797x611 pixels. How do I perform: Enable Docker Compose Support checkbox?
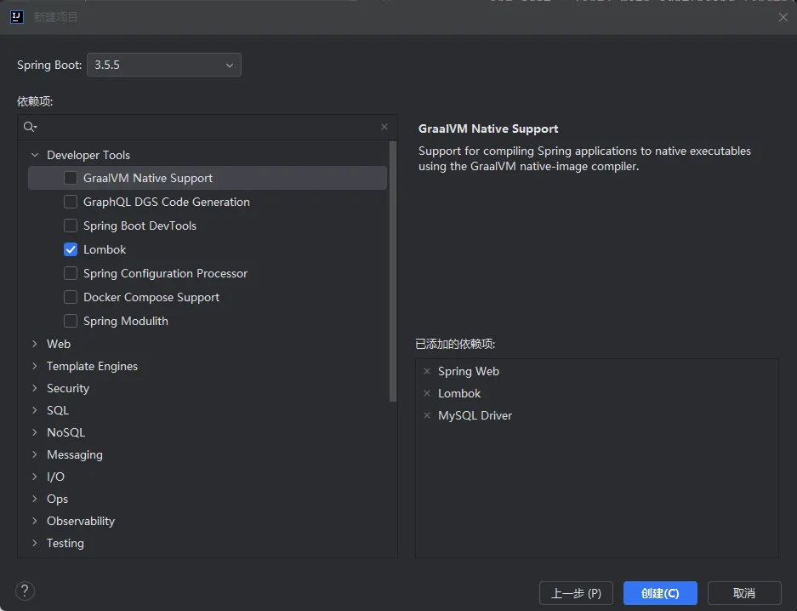pyautogui.click(x=71, y=297)
